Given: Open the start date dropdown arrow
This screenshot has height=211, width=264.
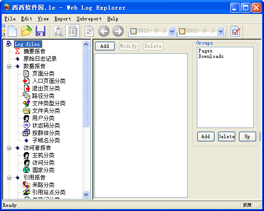Looking at the screenshot, I should pos(172,31).
